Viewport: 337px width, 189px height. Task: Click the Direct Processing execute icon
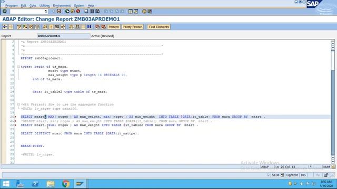(x=57, y=27)
